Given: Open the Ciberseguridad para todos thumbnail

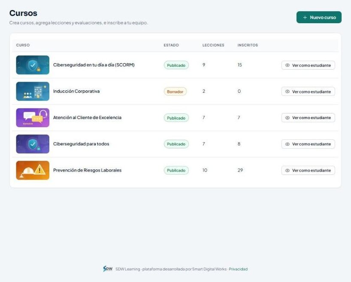Looking at the screenshot, I should tap(33, 144).
